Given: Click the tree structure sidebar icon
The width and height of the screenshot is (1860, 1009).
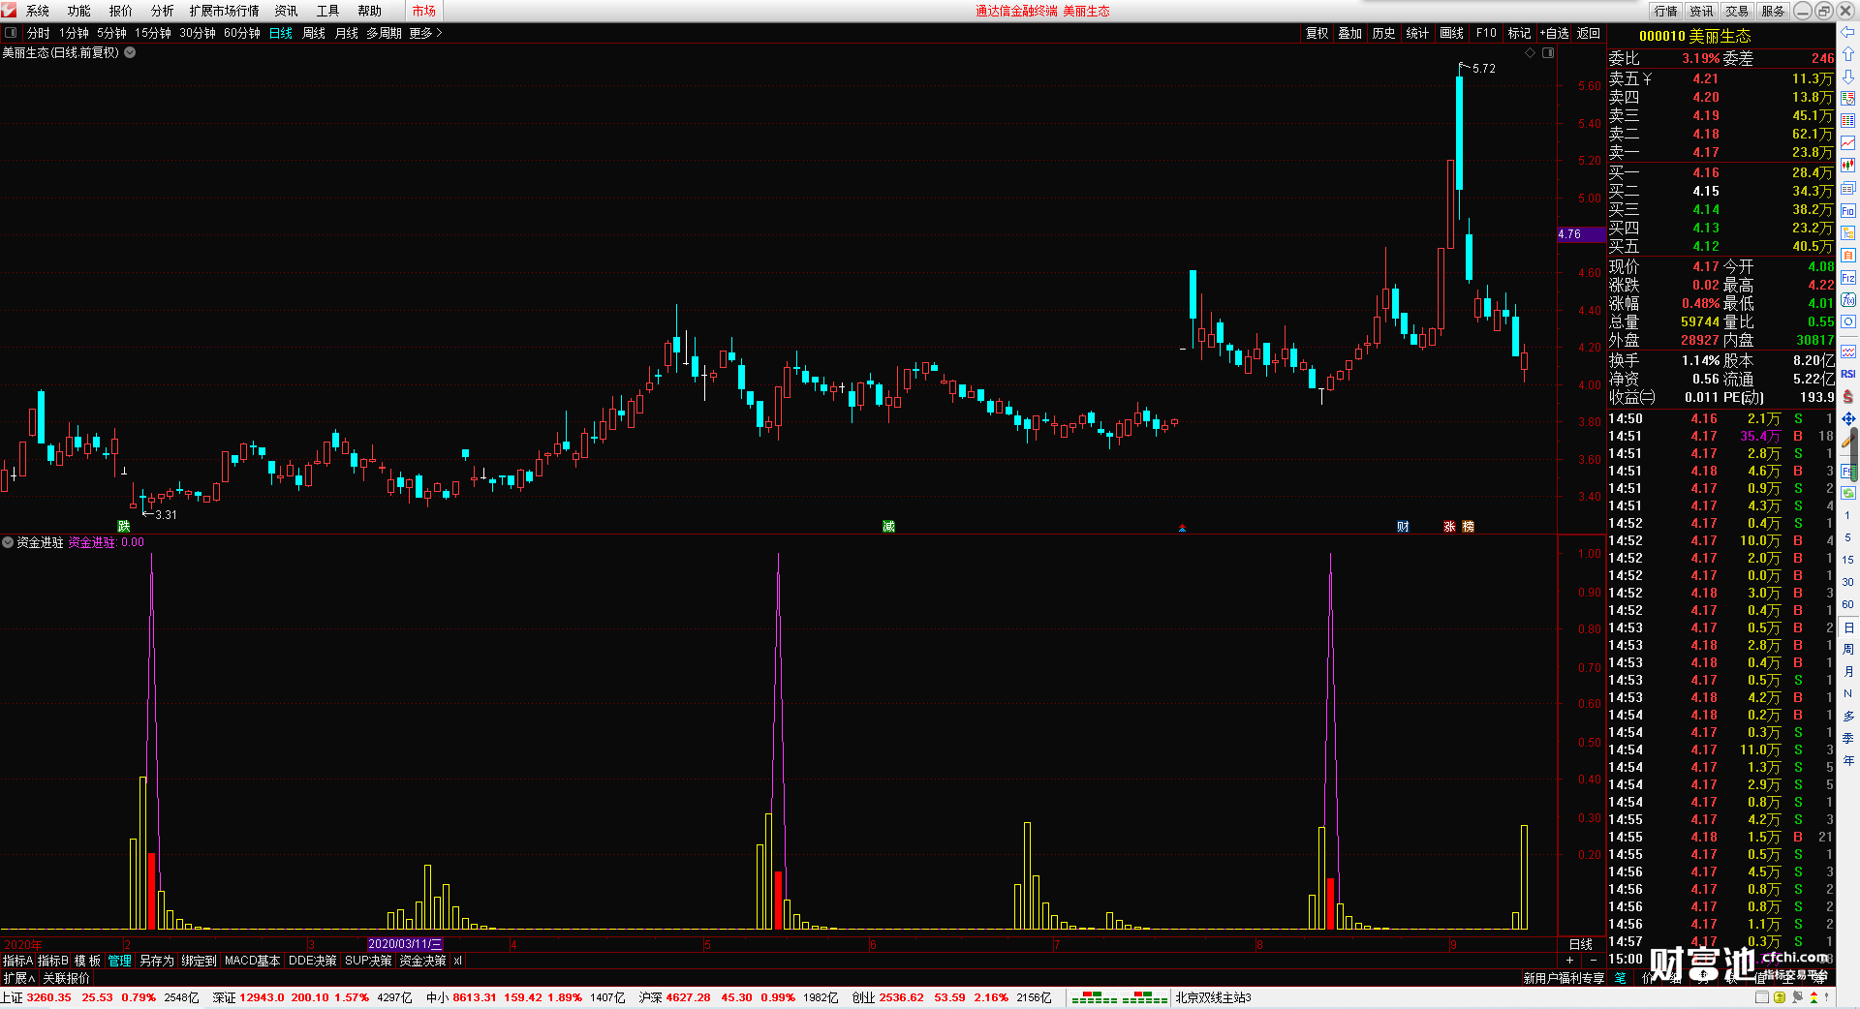Looking at the screenshot, I should [1847, 232].
